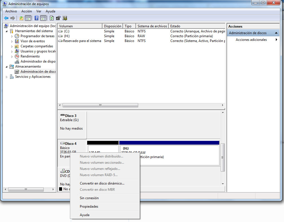Select Administrador de dispositivos icon

click(17, 61)
